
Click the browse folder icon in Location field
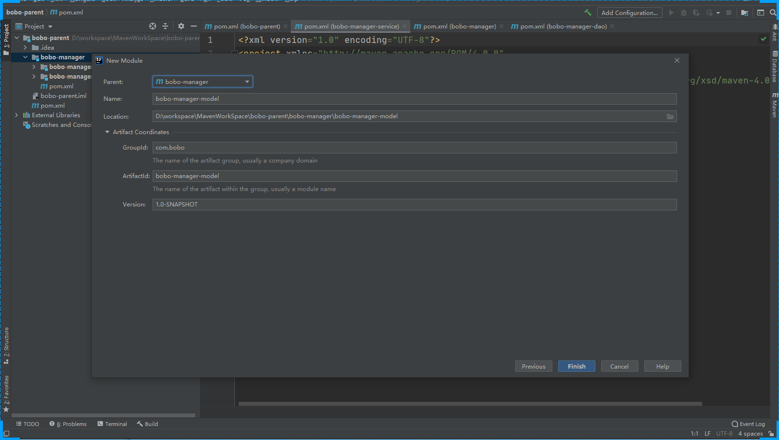tap(670, 116)
